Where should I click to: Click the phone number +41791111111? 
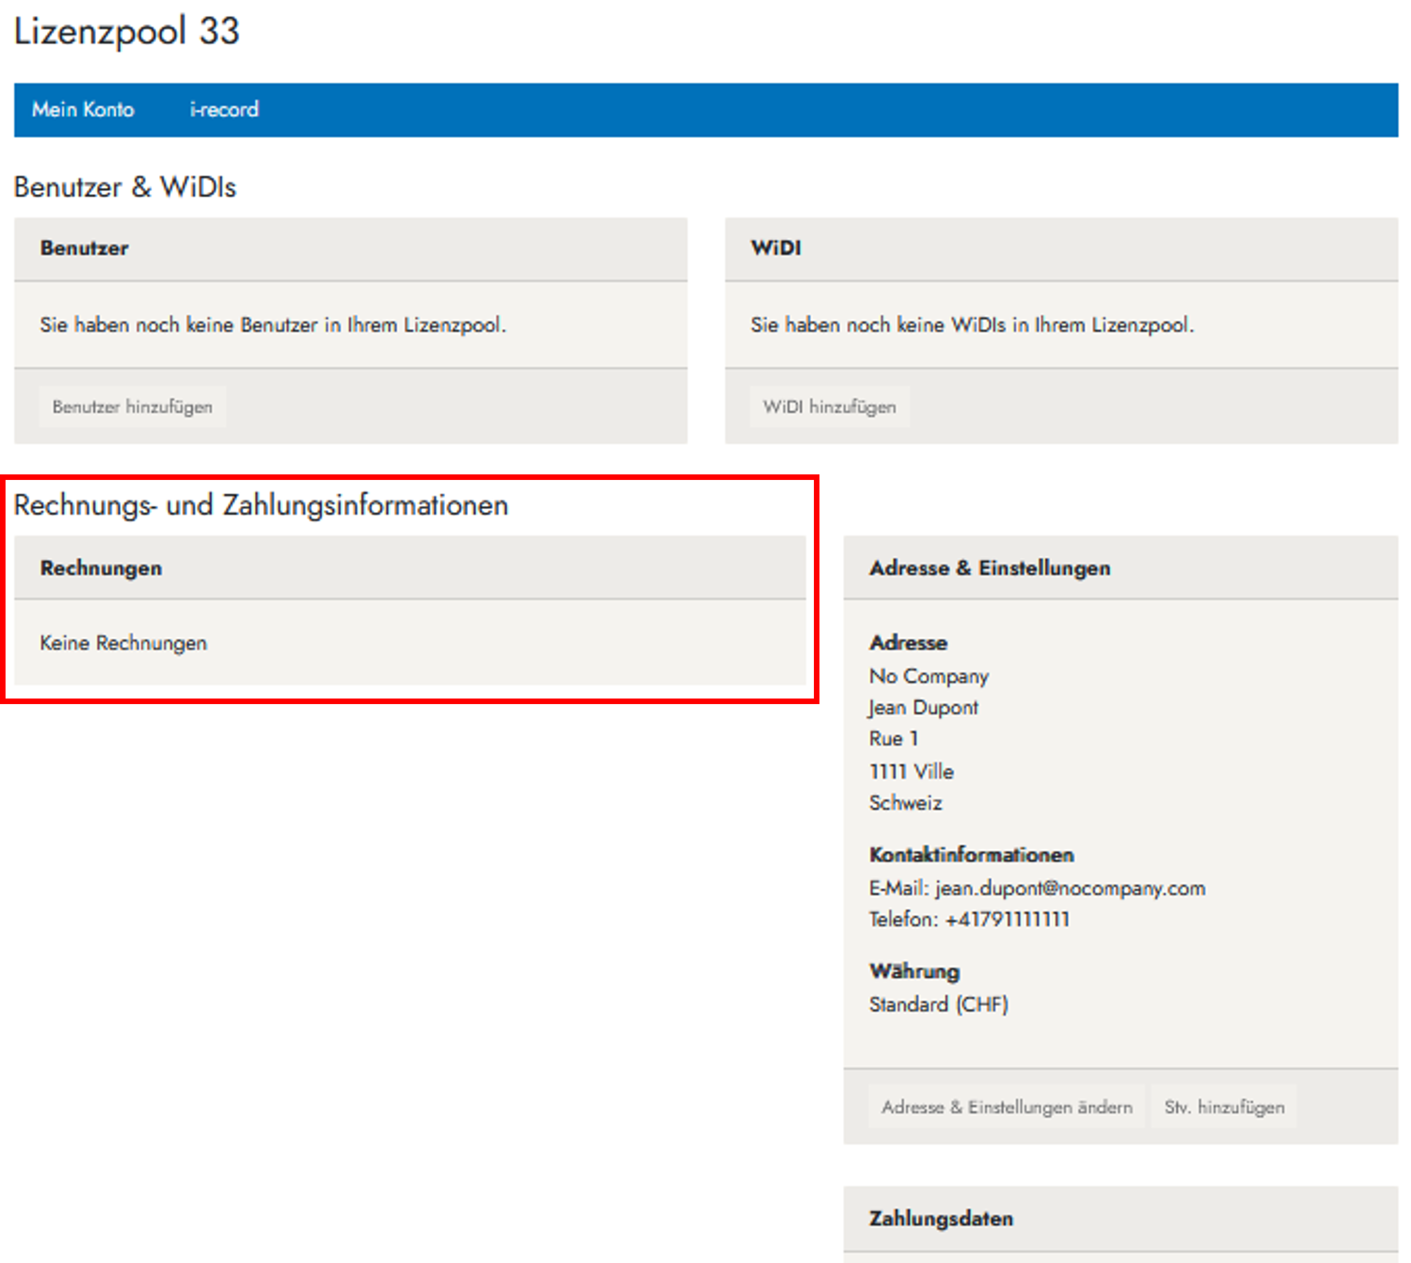1007,919
